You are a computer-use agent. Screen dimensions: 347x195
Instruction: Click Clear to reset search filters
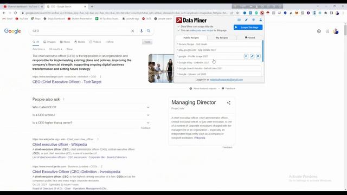[69, 49]
